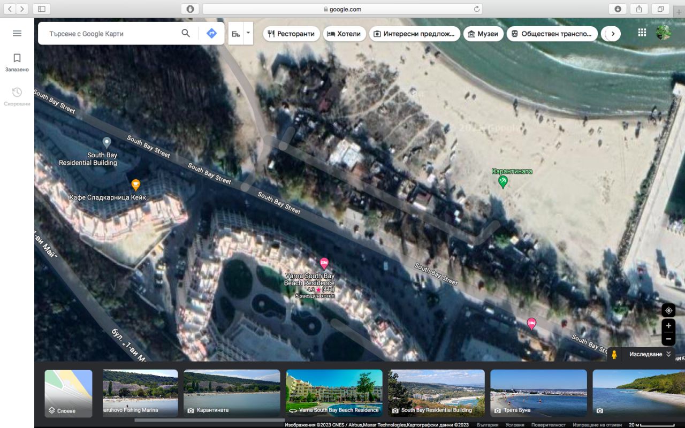The image size is (685, 428).
Task: Expand the keyboard language dropdown arrow
Action: [x=248, y=33]
